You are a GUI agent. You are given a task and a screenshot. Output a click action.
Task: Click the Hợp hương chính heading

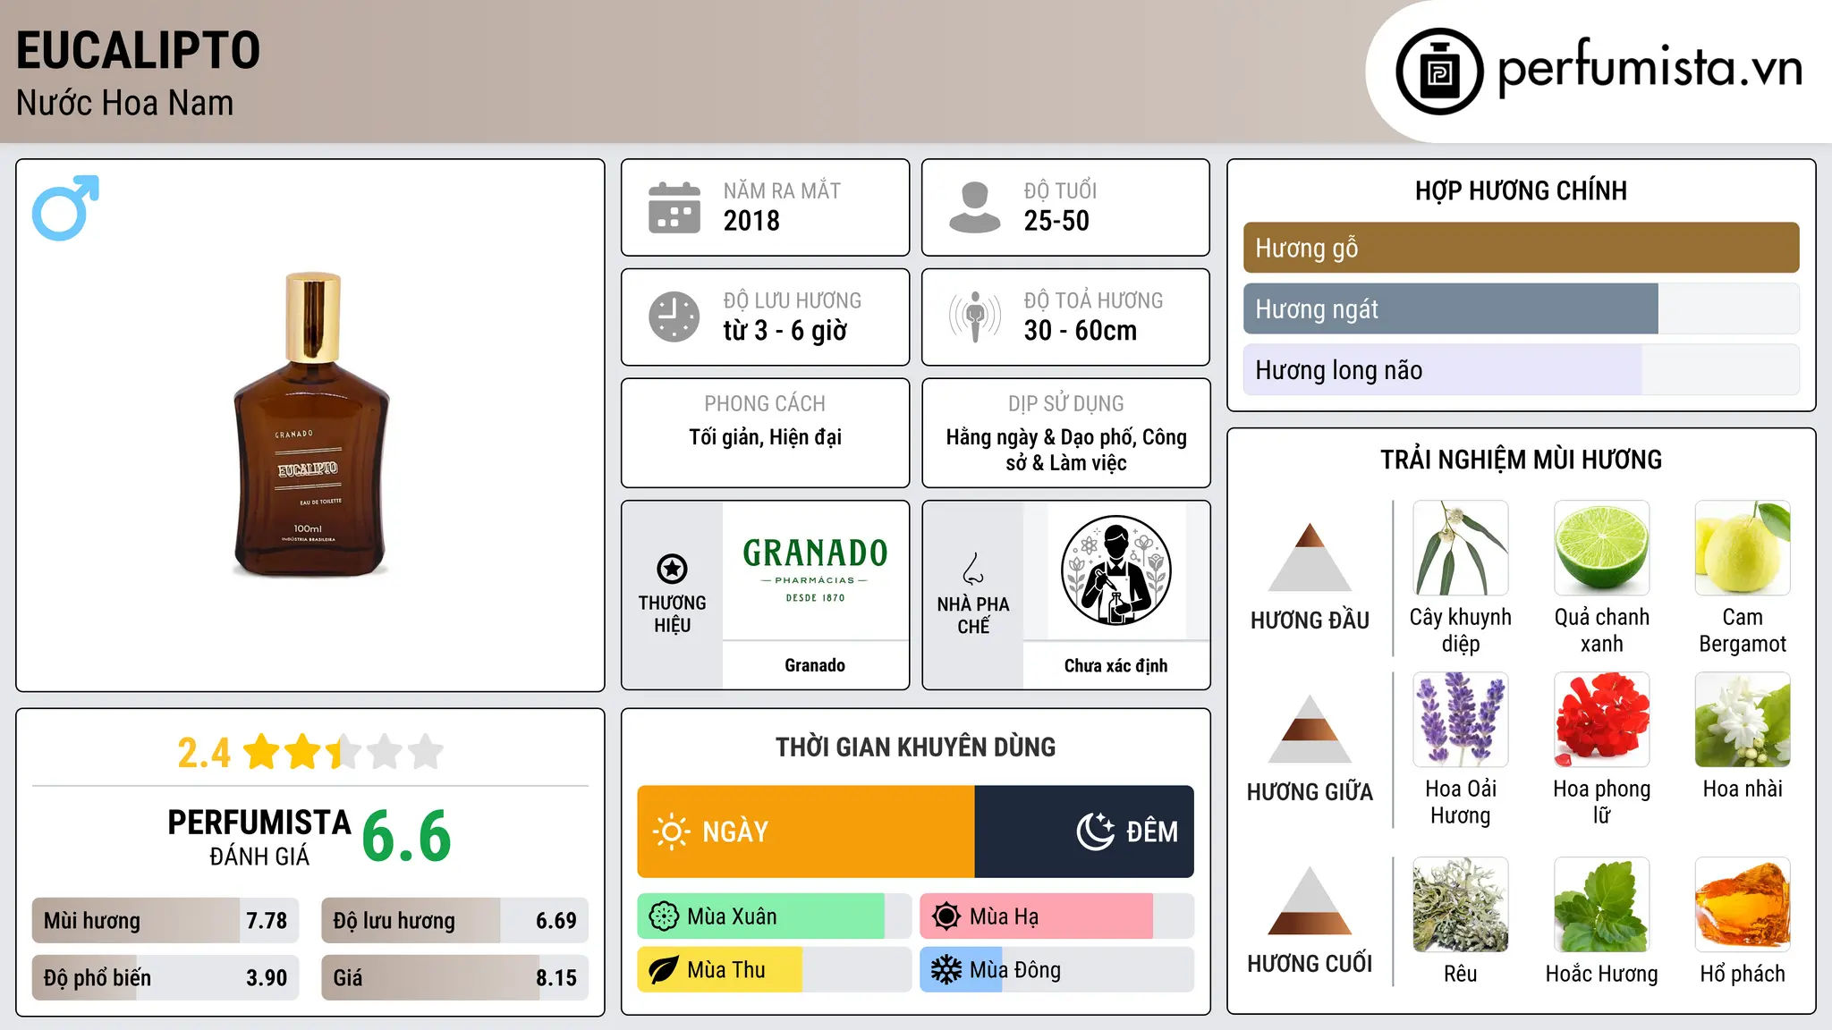(x=1521, y=190)
